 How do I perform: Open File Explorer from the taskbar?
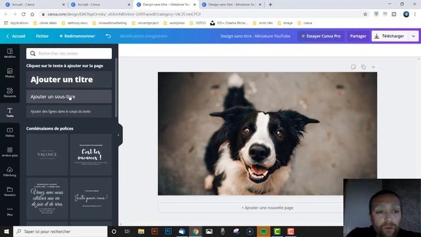[141, 231]
